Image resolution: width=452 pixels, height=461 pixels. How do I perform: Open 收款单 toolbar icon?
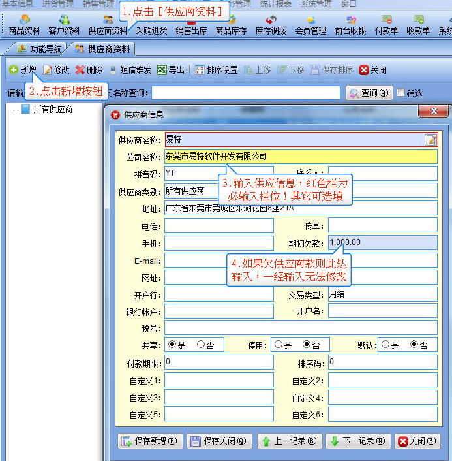[x=418, y=25]
